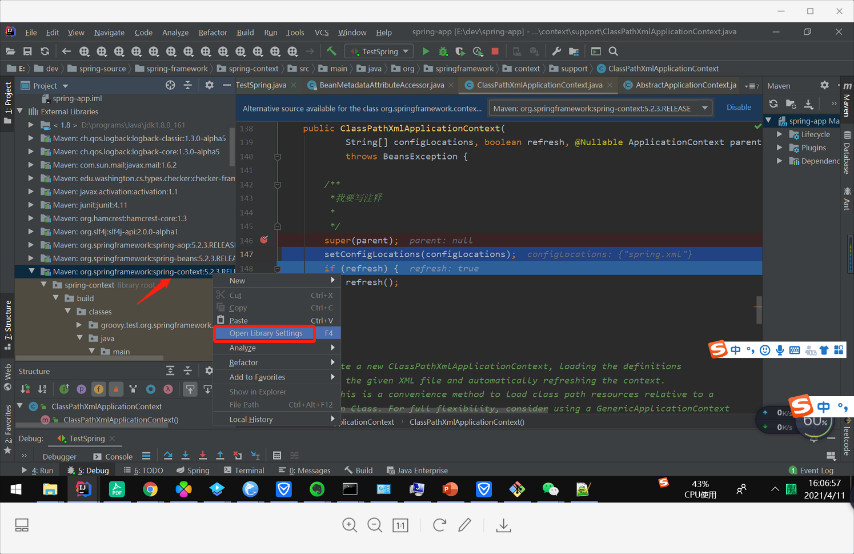Click Windows Start button
The width and height of the screenshot is (854, 554).
16,489
